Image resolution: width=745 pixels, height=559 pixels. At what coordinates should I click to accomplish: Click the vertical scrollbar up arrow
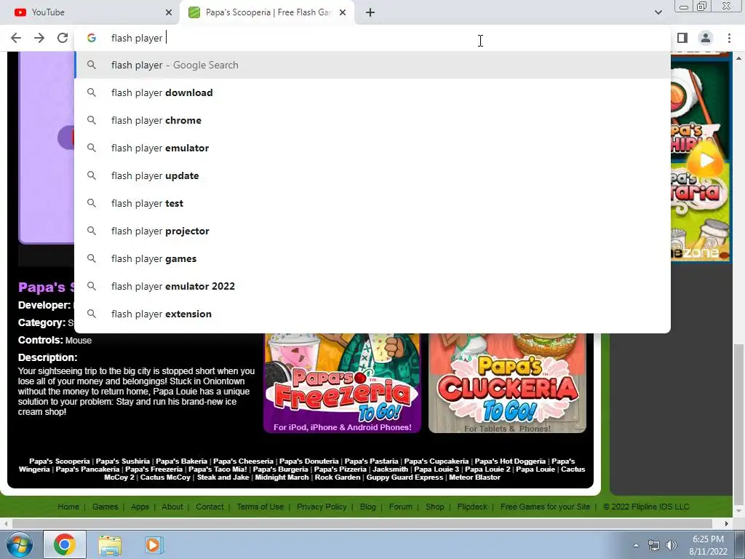pyautogui.click(x=739, y=58)
